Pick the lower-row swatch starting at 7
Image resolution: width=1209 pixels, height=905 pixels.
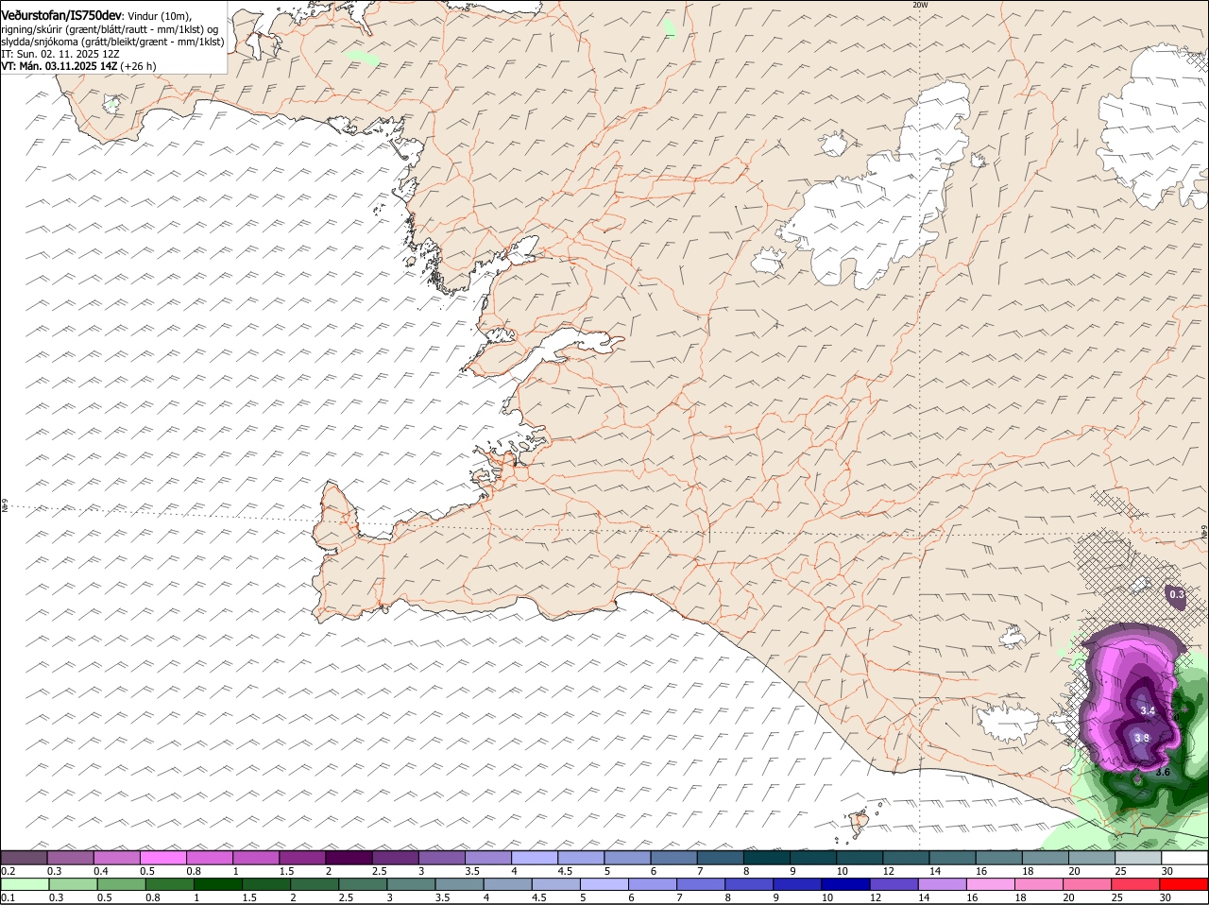(700, 884)
